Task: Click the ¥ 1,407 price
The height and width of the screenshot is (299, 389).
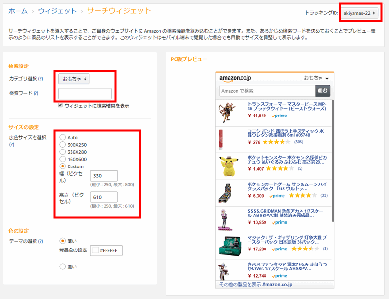Action: click(x=256, y=169)
